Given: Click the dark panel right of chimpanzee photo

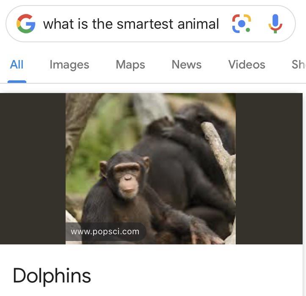Looking at the screenshot, I should tap(269, 169).
